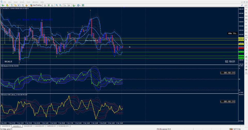Expand the Periods dropdown arrow
This screenshot has height=130, width=248.
click(80, 5)
